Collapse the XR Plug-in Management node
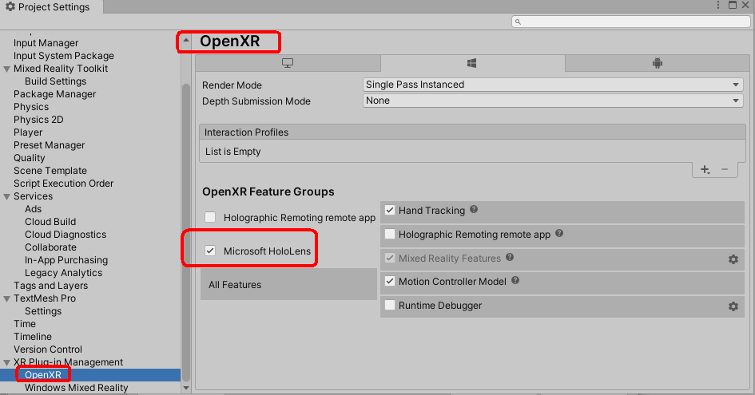The height and width of the screenshot is (395, 755). pyautogui.click(x=6, y=362)
